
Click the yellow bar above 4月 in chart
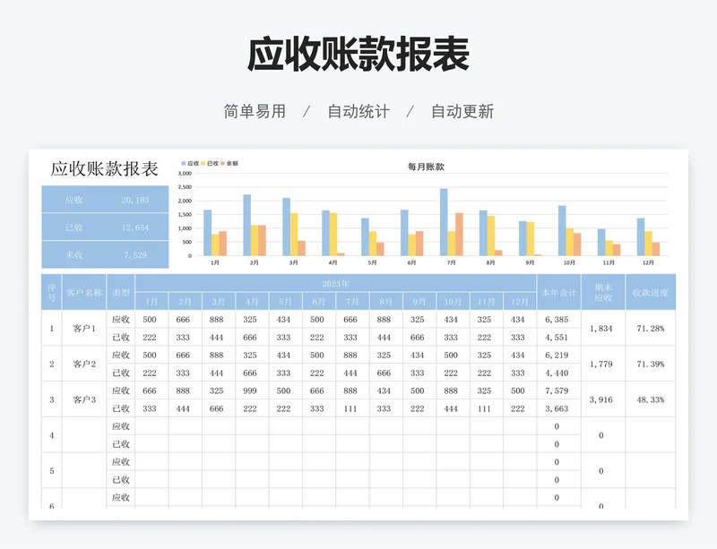coord(333,235)
